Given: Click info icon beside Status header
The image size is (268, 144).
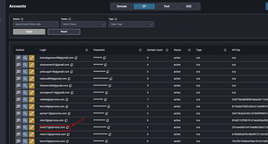Looking at the screenshot, I should pos(189,50).
